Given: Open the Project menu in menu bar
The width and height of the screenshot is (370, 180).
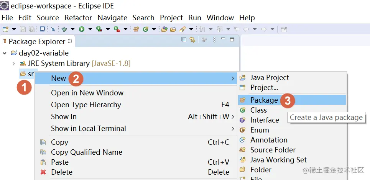Looking at the screenshot, I should point(171,18).
